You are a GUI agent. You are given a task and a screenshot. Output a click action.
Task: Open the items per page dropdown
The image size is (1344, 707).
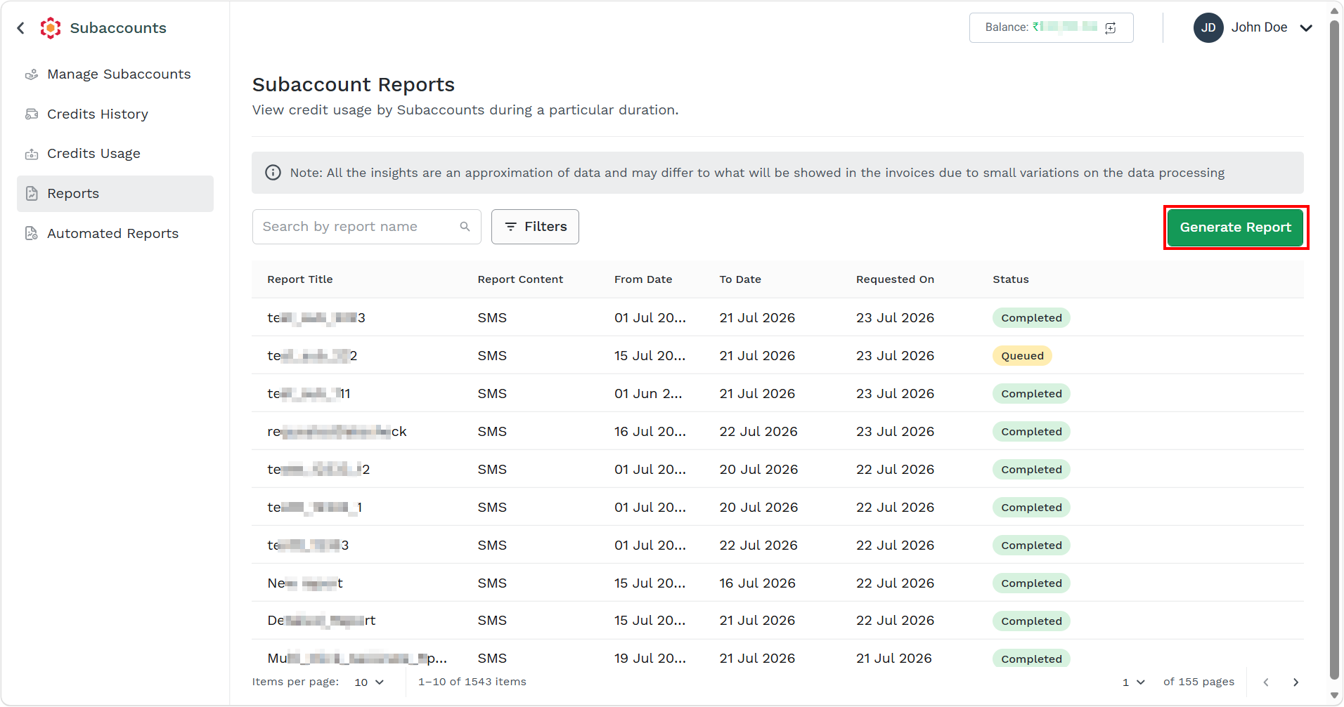pos(369,682)
